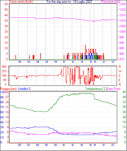
Task: Click wind direction axis value 180
Action: click(x=4, y=75)
